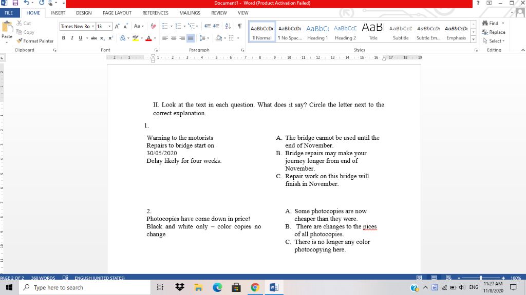
Task: Click the zoom slider handle
Action: (481, 278)
